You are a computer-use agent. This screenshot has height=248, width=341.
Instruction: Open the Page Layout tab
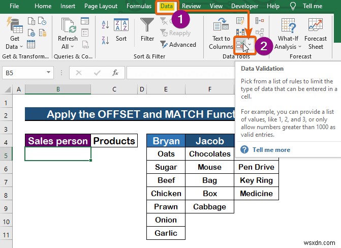point(101,6)
